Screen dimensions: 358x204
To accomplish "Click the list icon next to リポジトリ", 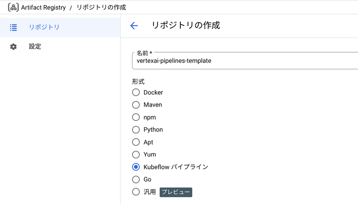I will (13, 27).
